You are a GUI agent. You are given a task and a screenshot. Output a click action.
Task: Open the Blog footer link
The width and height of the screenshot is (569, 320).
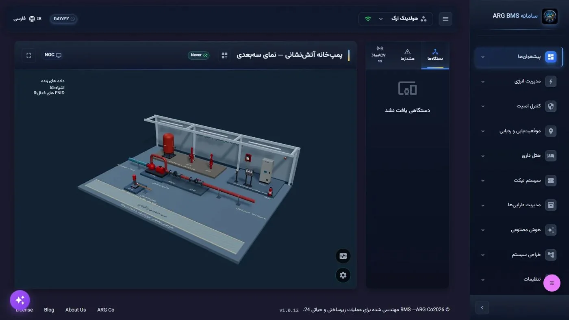[49, 310]
